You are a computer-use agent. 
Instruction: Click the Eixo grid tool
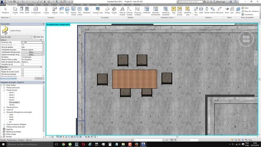[232, 10]
